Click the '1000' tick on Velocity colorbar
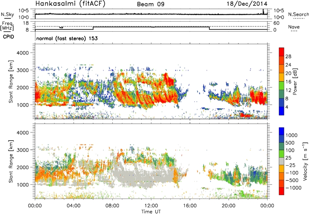 coord(292,135)
